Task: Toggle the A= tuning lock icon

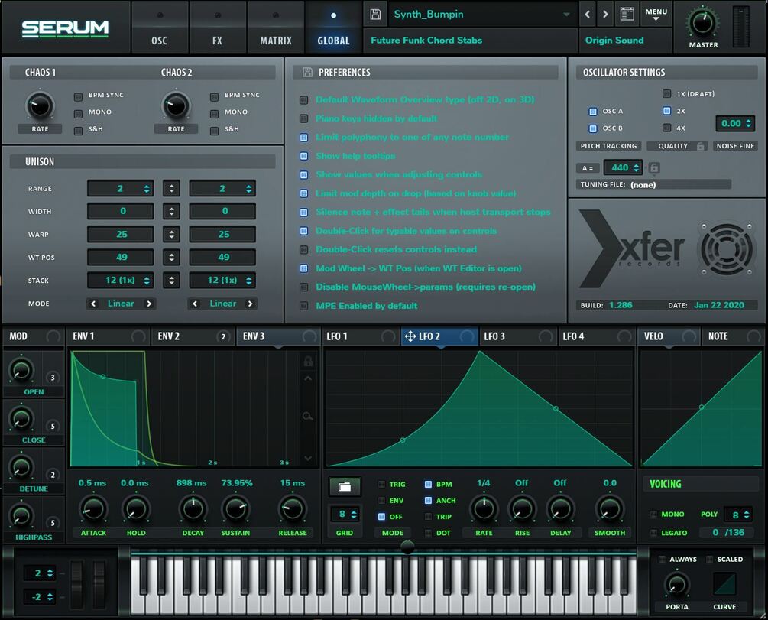Action: click(x=654, y=167)
